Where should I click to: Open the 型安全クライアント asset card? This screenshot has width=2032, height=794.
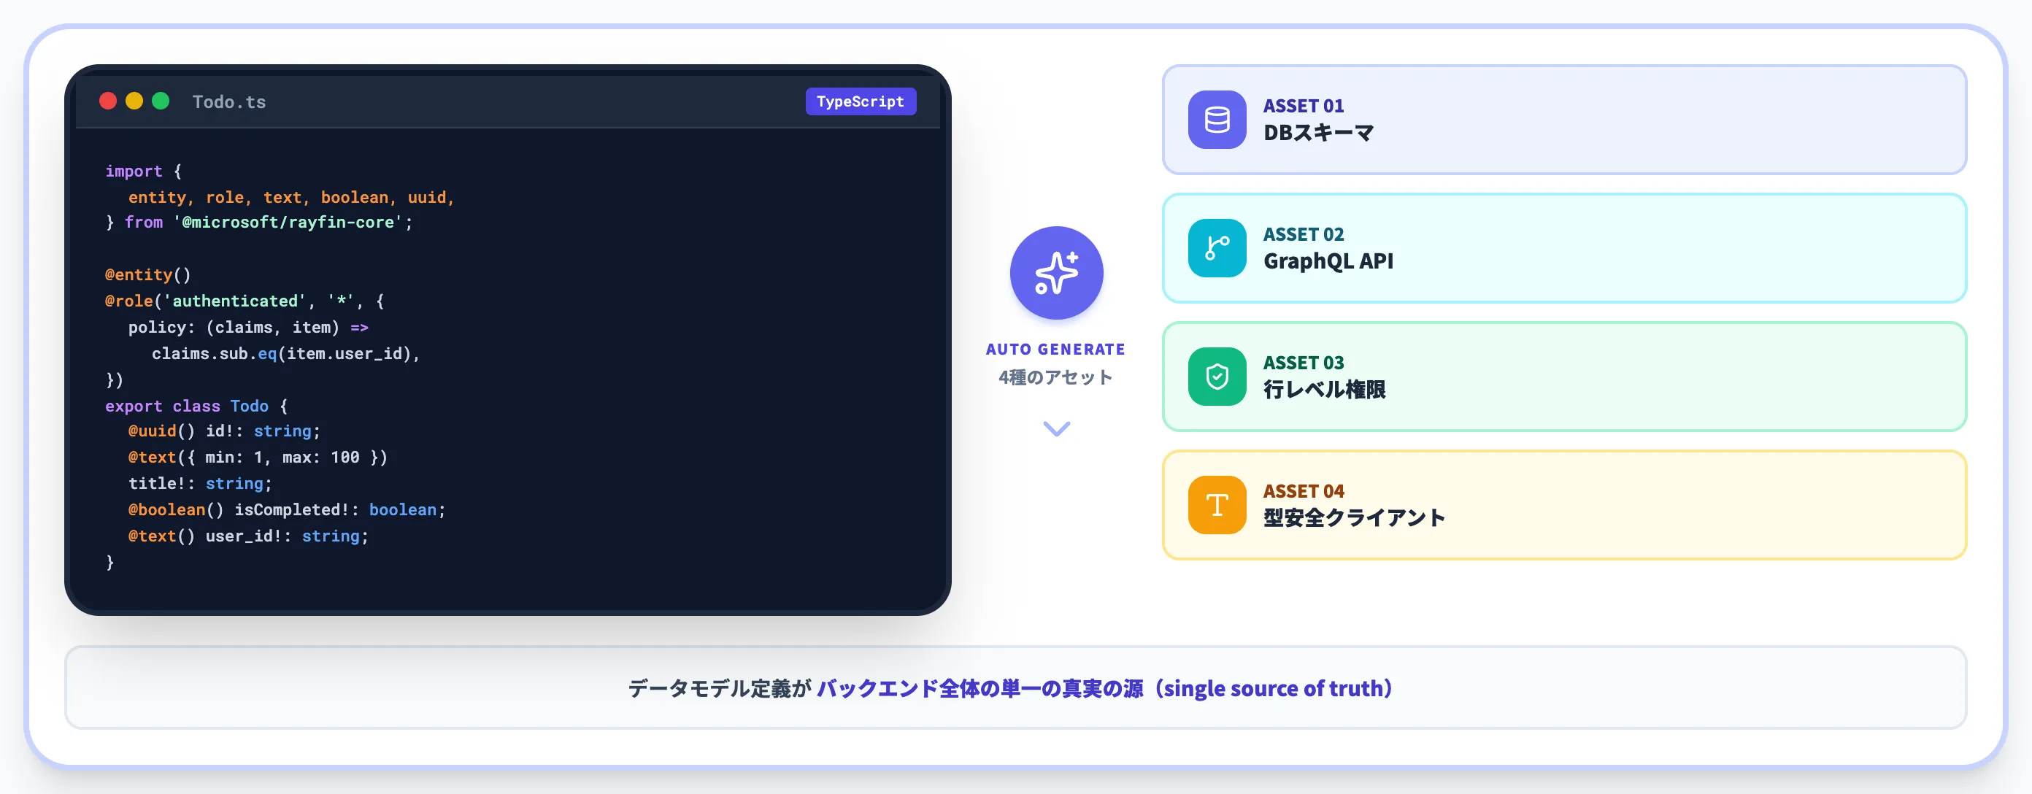(x=1564, y=506)
